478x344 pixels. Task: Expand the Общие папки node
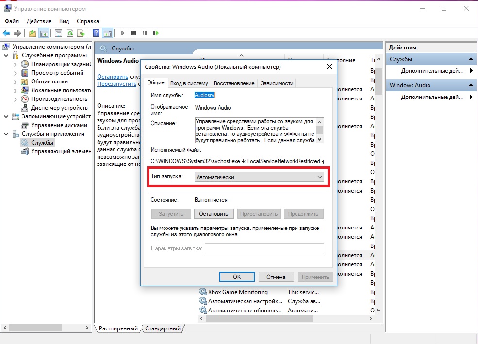click(x=15, y=82)
